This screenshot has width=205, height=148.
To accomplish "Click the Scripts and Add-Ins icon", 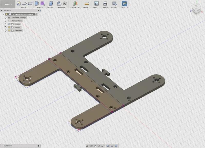I will click(114, 4).
